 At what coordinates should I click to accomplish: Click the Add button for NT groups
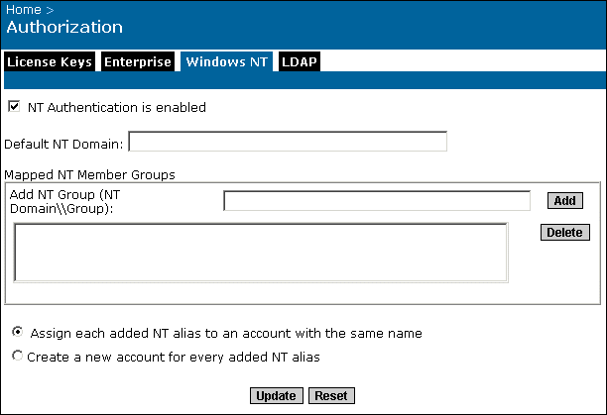coord(565,200)
